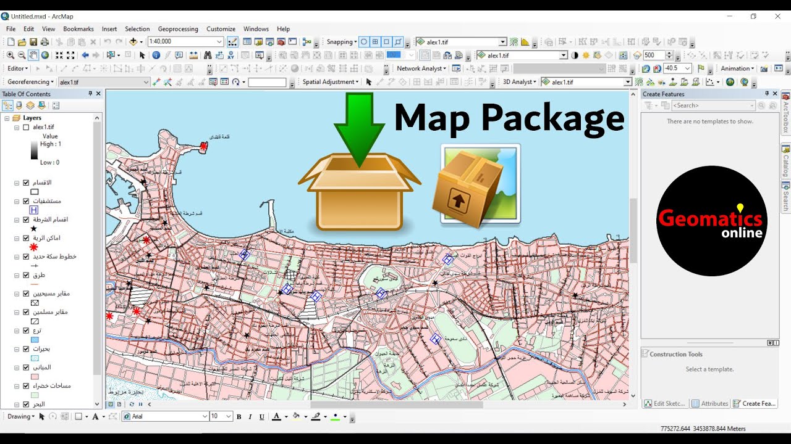Open the Animation dropdown menu
Image resolution: width=791 pixels, height=444 pixels.
pos(738,68)
